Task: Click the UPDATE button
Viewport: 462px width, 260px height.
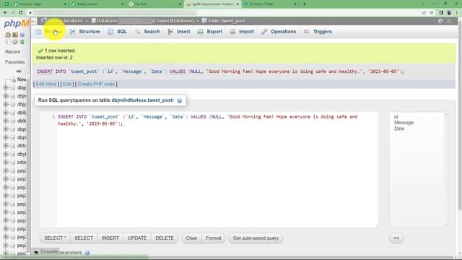Action: pyautogui.click(x=137, y=238)
